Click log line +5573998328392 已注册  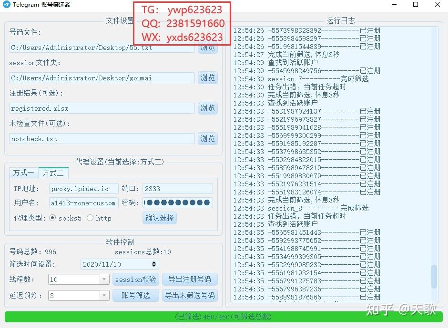[x=307, y=30]
